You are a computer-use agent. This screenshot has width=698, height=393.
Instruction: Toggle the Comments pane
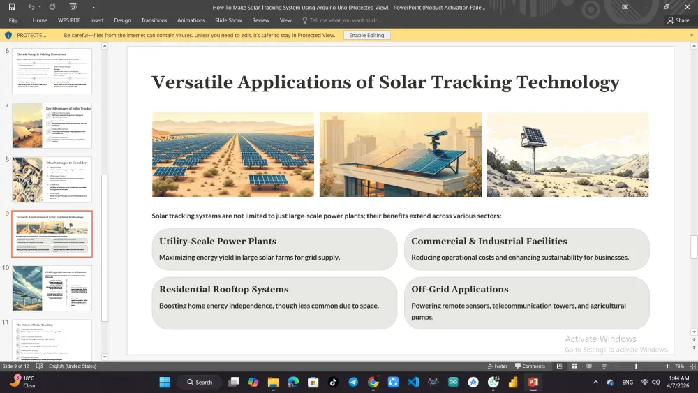pyautogui.click(x=530, y=366)
